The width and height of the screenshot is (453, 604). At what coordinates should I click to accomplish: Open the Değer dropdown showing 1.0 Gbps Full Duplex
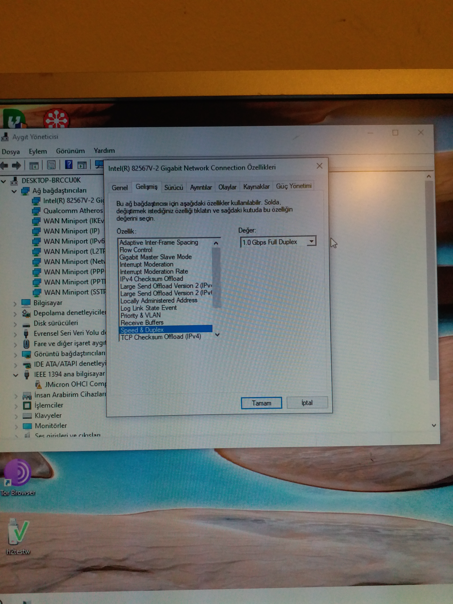coord(311,241)
